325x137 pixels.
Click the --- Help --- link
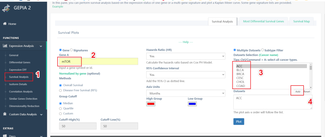click(x=186, y=42)
